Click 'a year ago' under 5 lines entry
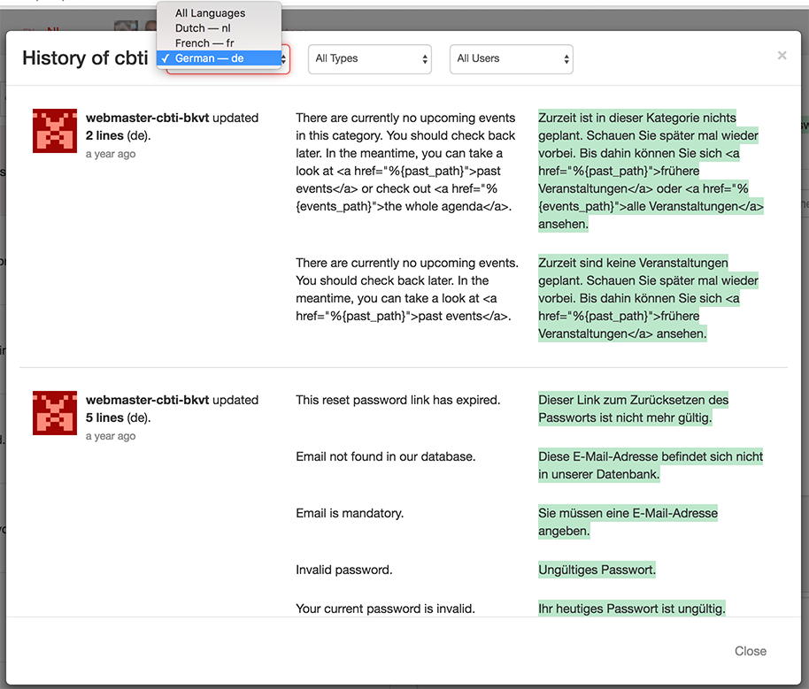The width and height of the screenshot is (809, 689). (111, 436)
